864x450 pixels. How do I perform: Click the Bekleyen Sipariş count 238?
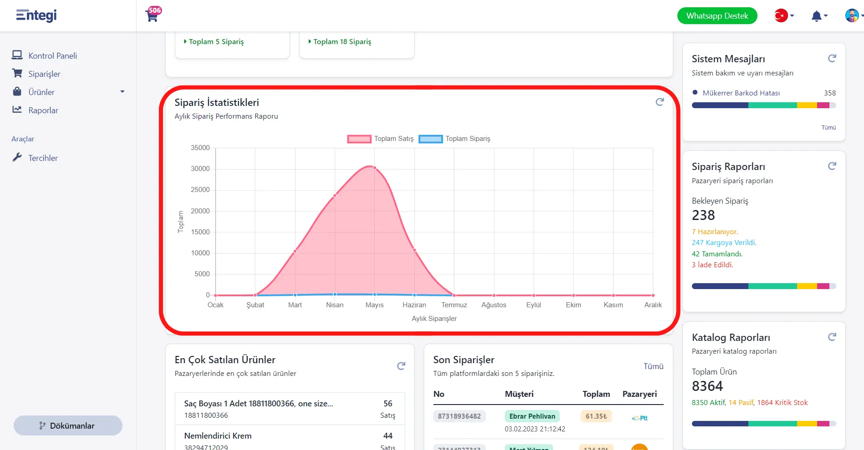(x=703, y=215)
